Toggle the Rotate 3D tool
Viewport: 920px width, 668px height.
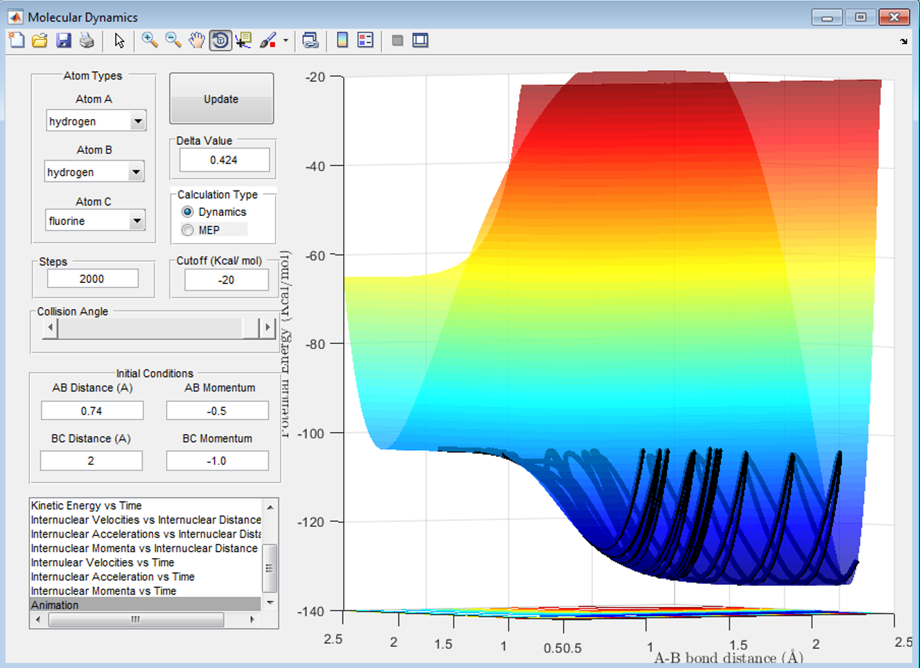tap(221, 40)
